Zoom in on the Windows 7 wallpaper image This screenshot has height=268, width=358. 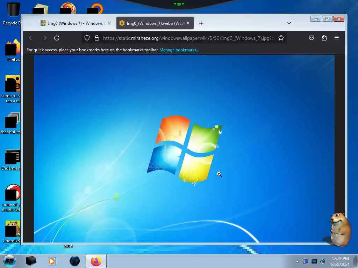pos(184,149)
